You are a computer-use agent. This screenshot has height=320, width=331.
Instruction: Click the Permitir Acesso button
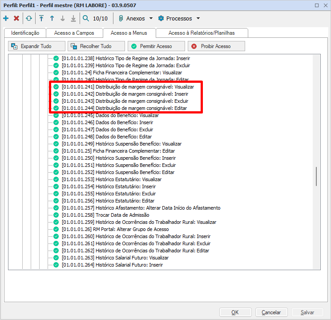156,46
